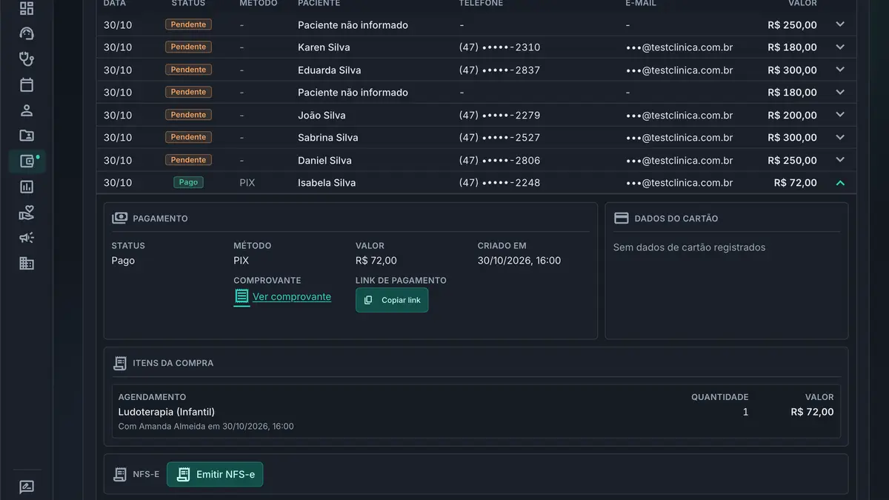889x500 pixels.
Task: Click Karen Silva's masked e-mail address
Action: pos(679,47)
